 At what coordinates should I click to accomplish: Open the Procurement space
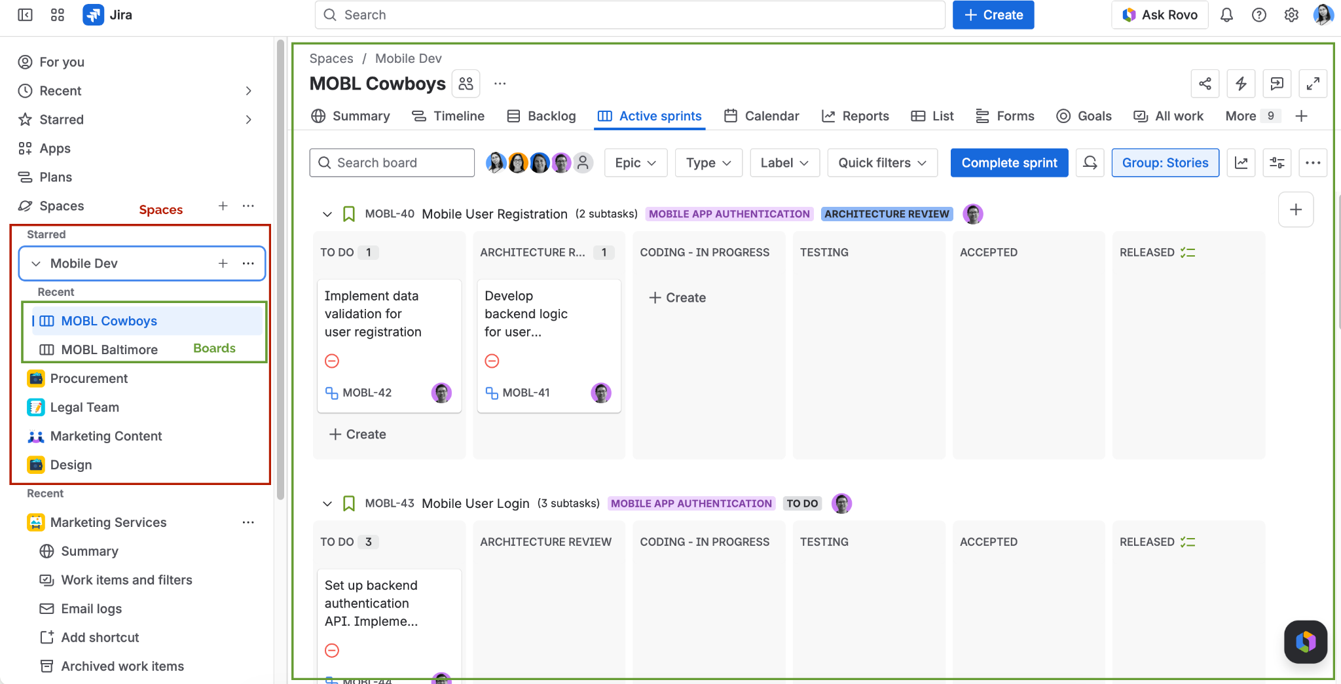coord(89,378)
